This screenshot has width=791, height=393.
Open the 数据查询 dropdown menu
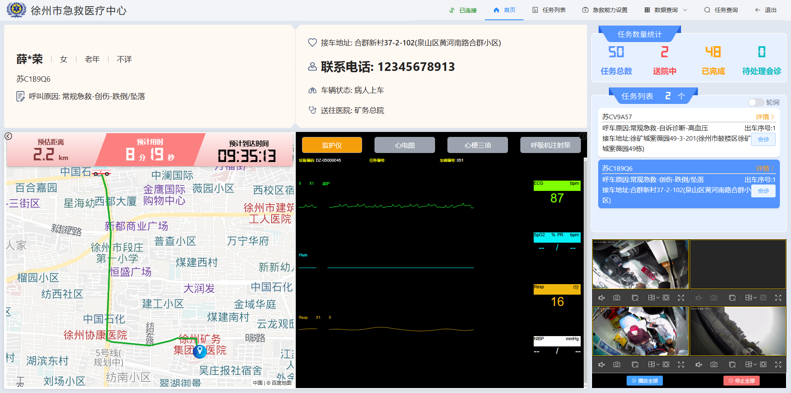(666, 10)
